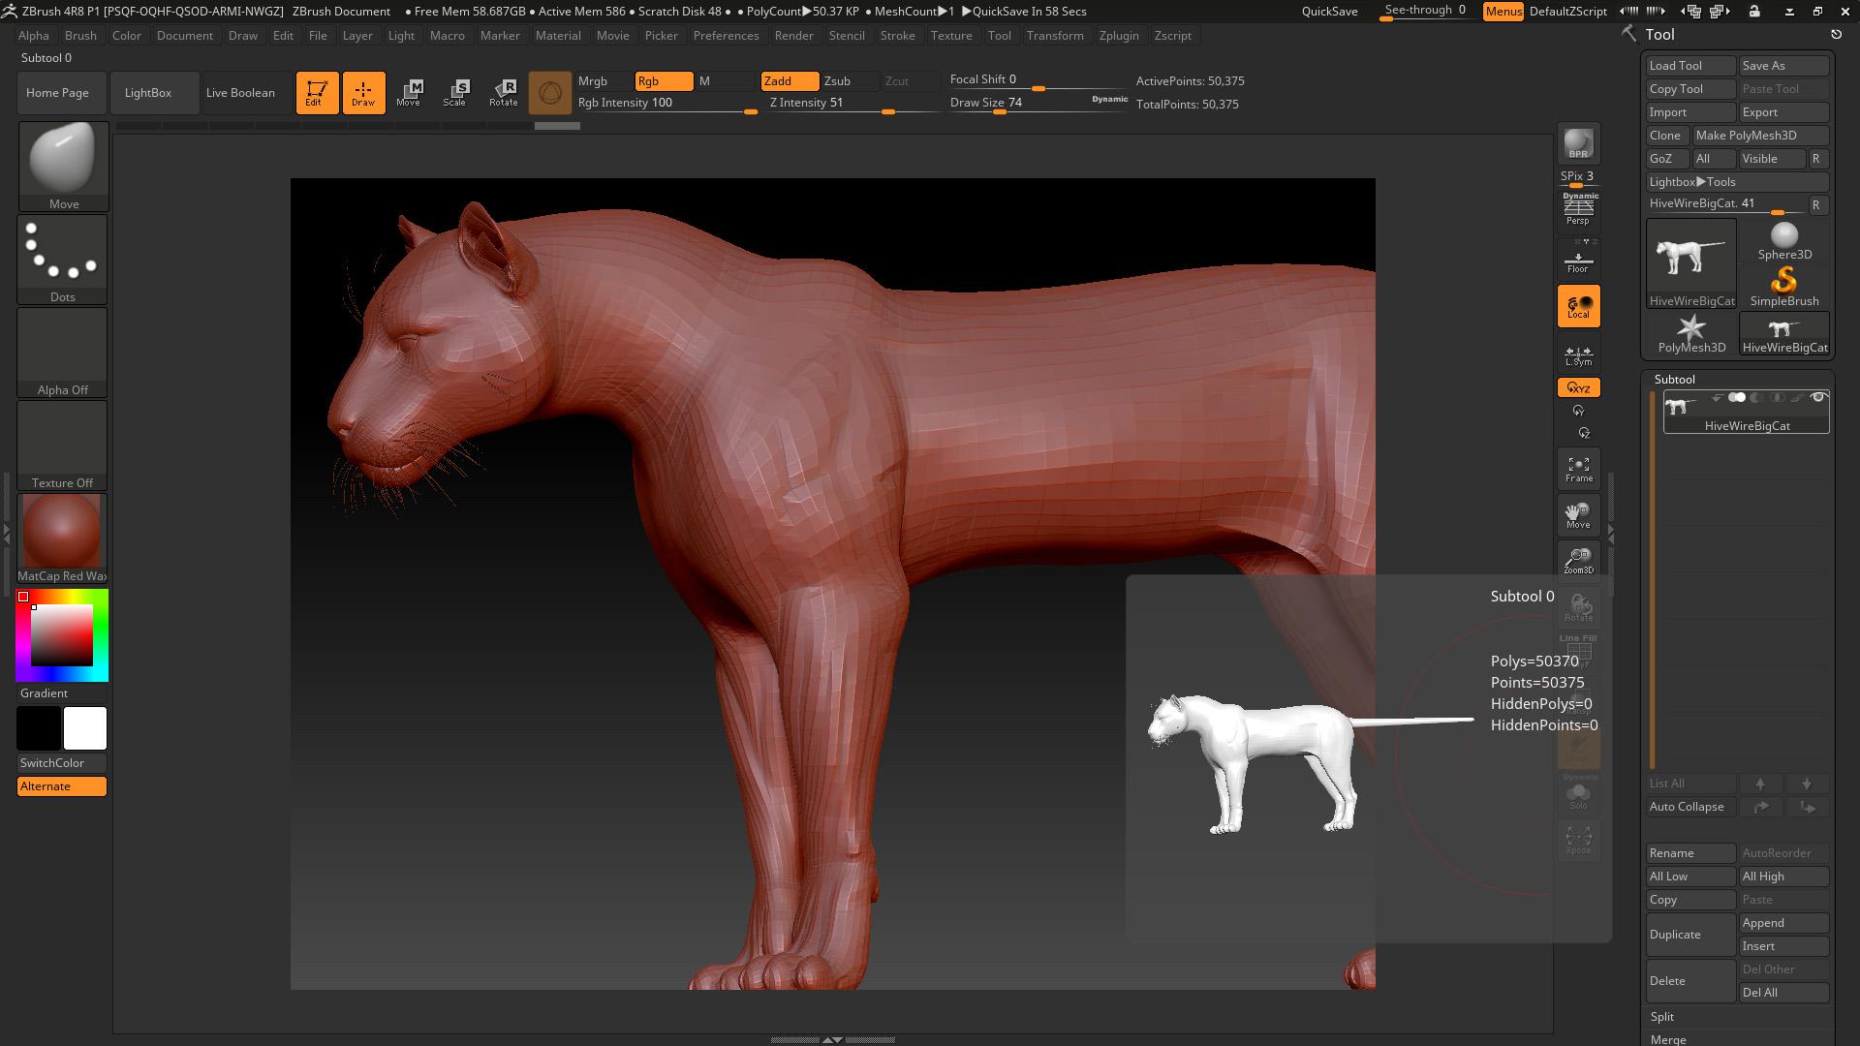Collapse the Subtool panel header
Viewport: 1860px width, 1046px height.
click(x=1675, y=379)
